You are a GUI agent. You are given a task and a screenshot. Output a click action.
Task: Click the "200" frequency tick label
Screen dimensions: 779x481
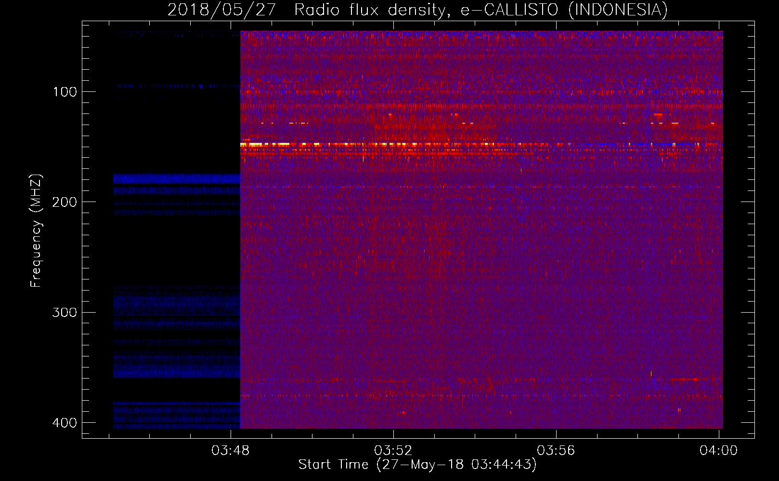pyautogui.click(x=65, y=202)
